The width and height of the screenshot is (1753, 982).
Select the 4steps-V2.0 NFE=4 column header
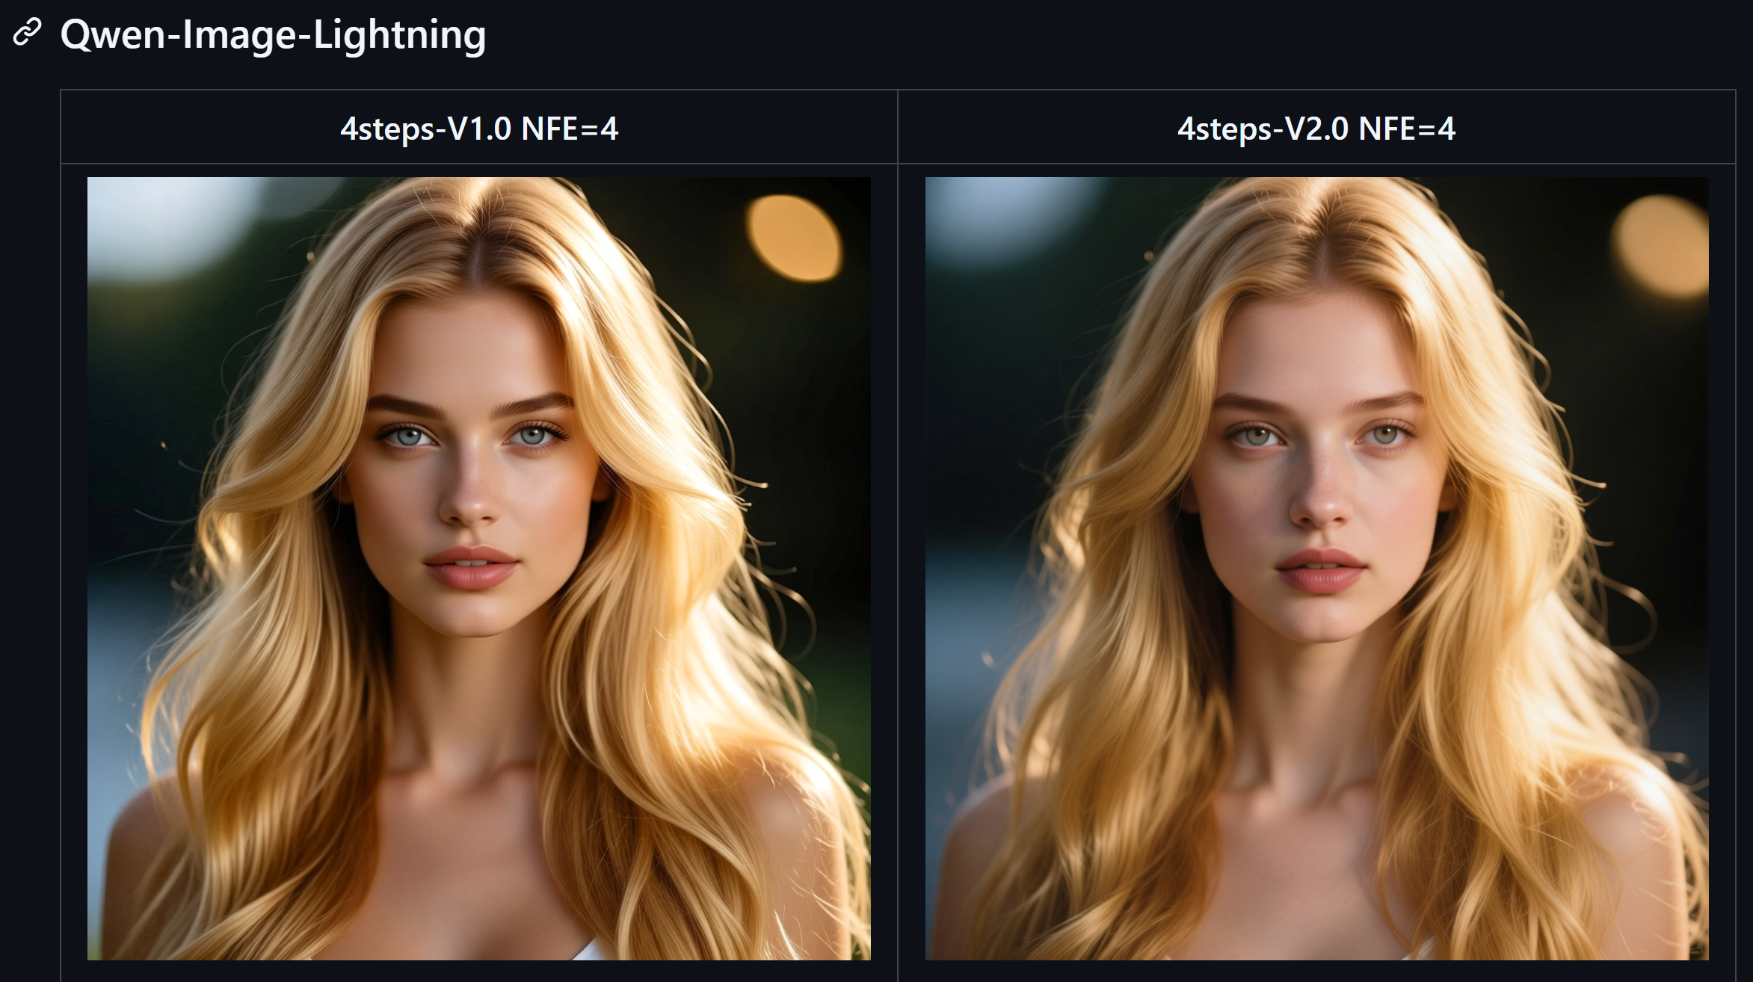[x=1316, y=128]
